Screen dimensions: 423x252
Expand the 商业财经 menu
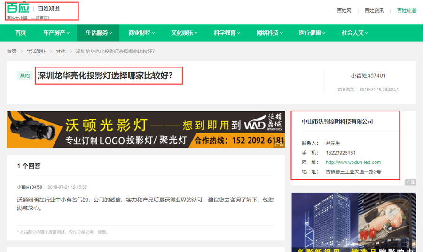click(141, 33)
